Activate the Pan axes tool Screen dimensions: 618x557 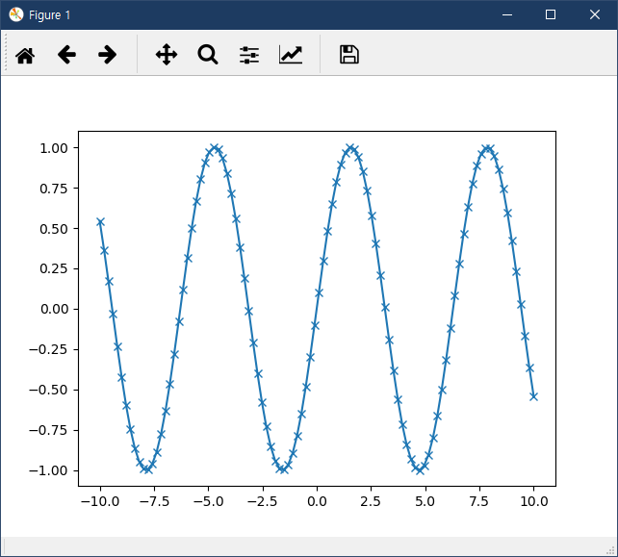tap(167, 55)
